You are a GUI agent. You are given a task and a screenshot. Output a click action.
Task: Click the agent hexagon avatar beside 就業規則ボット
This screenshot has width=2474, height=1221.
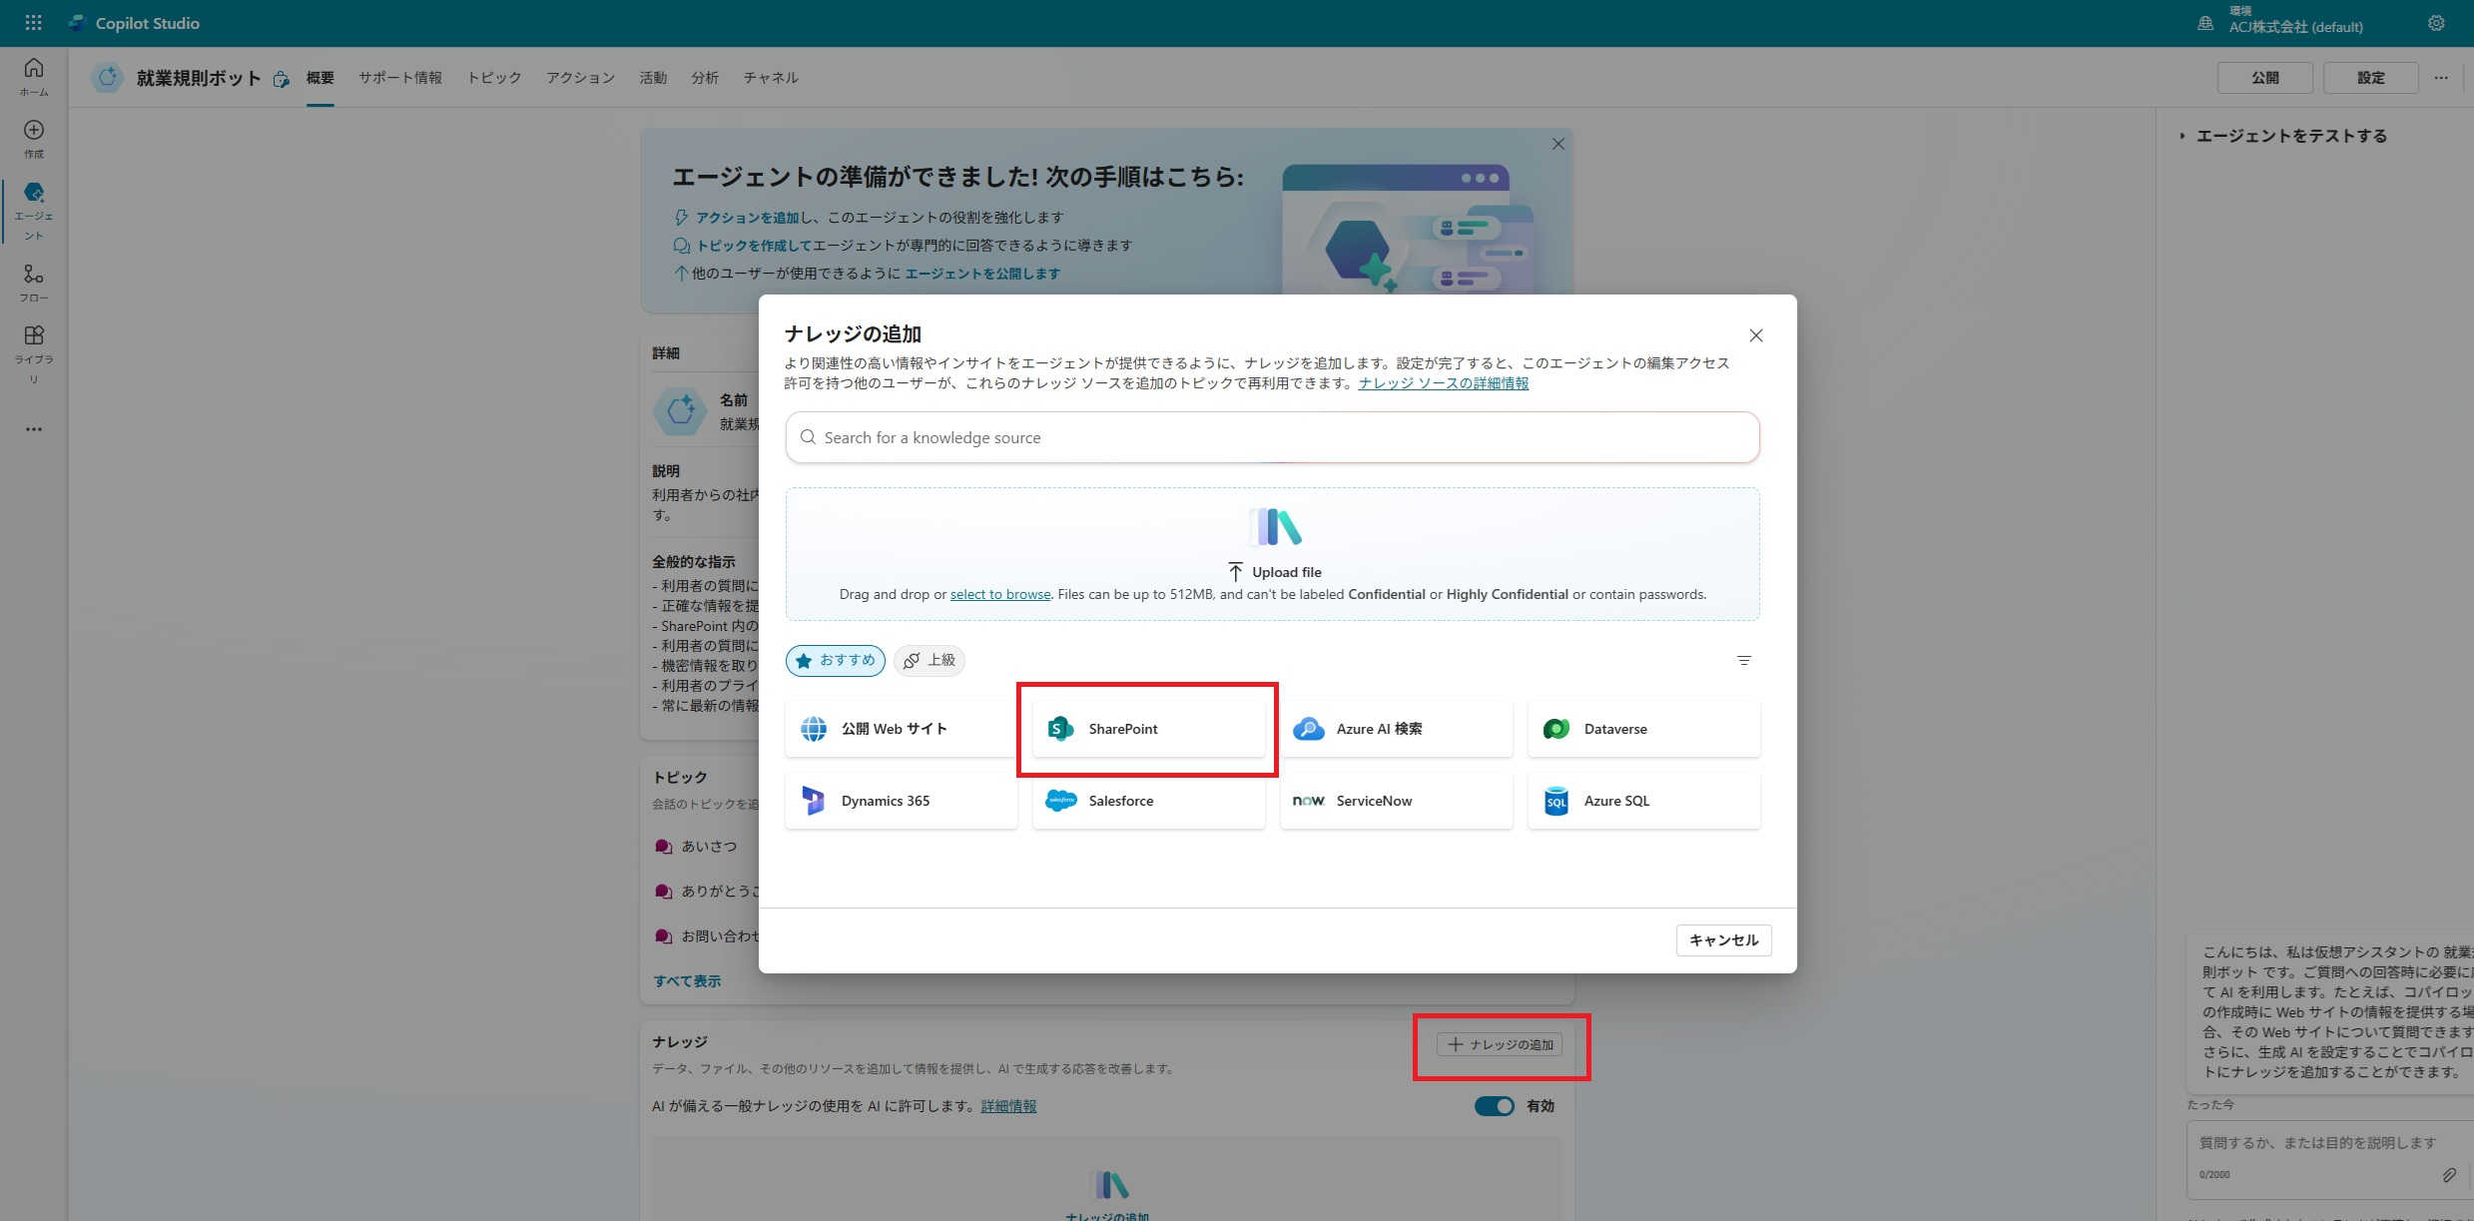point(107,77)
